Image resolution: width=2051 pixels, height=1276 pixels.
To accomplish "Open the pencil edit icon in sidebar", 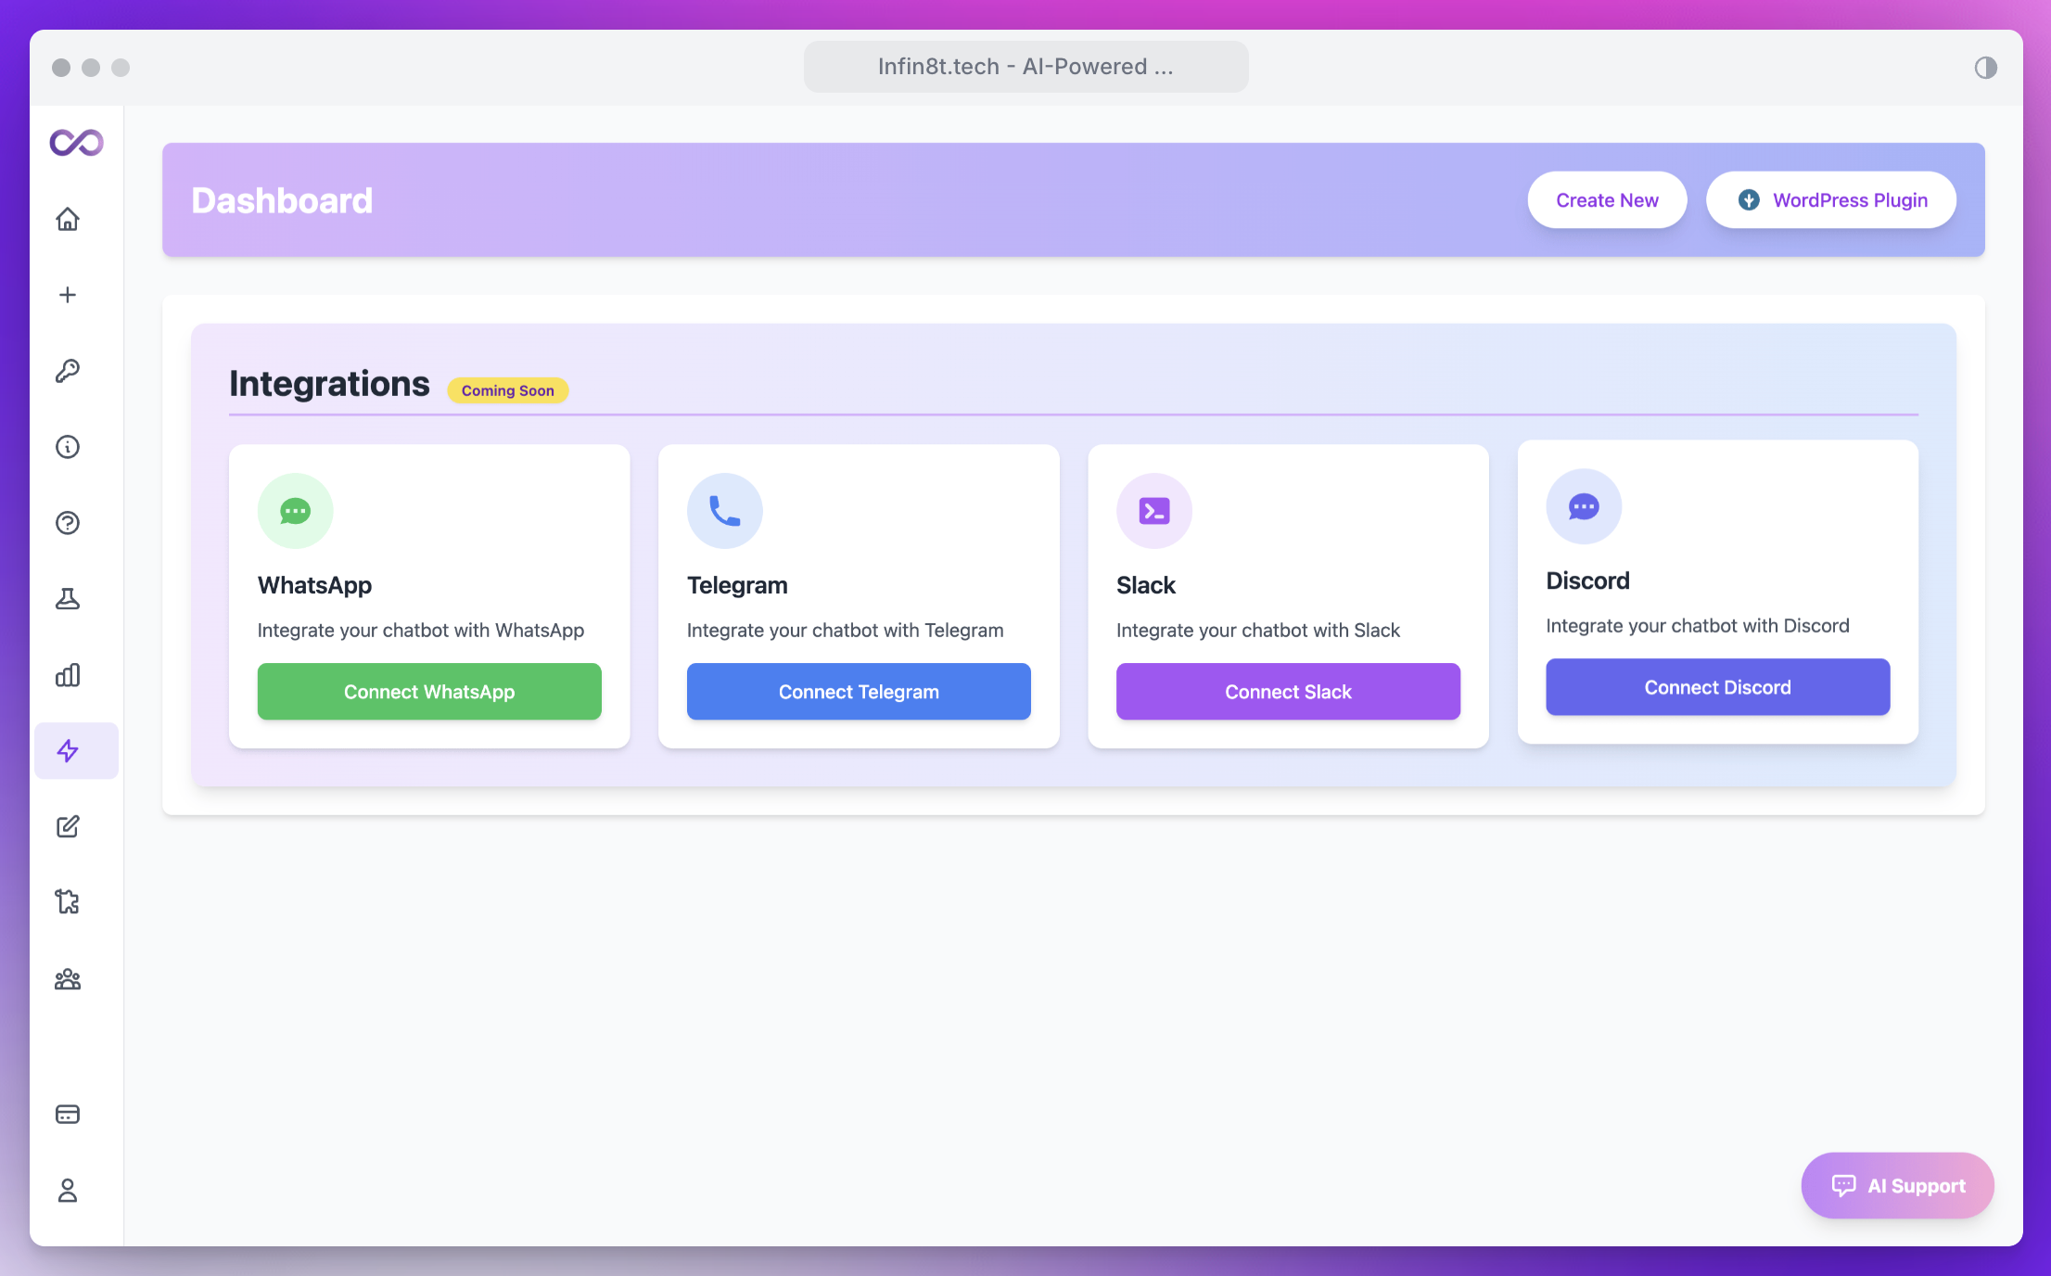I will pos(68,826).
